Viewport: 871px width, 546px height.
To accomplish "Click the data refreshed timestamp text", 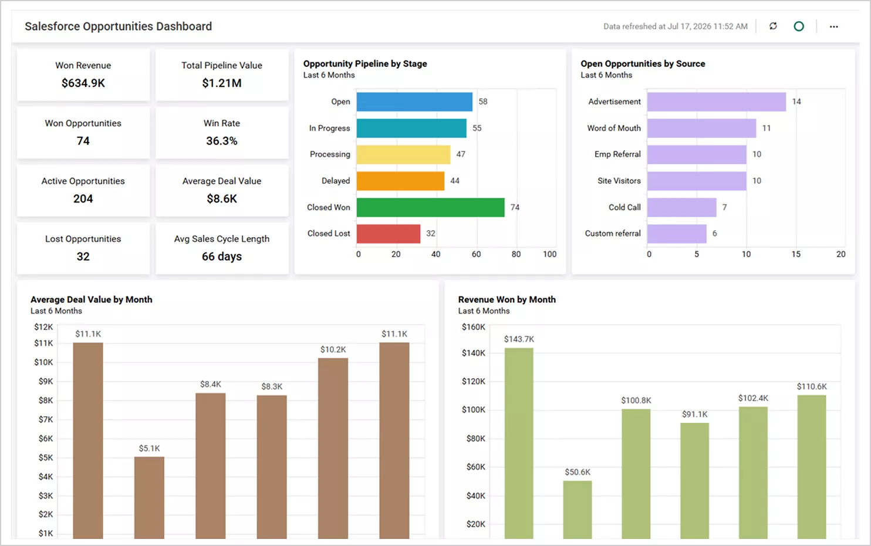I will coord(676,26).
